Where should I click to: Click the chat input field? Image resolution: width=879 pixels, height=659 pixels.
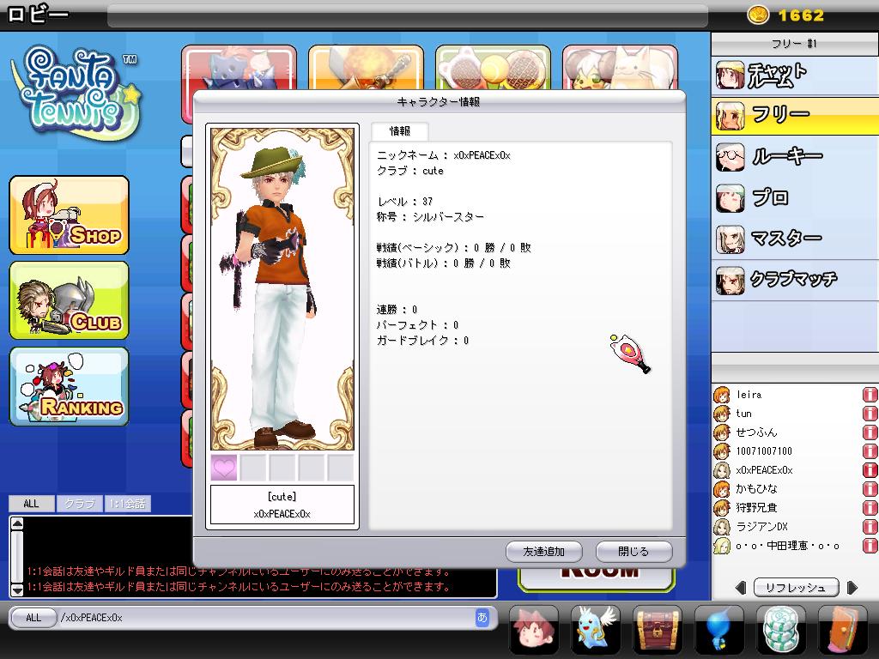click(266, 617)
